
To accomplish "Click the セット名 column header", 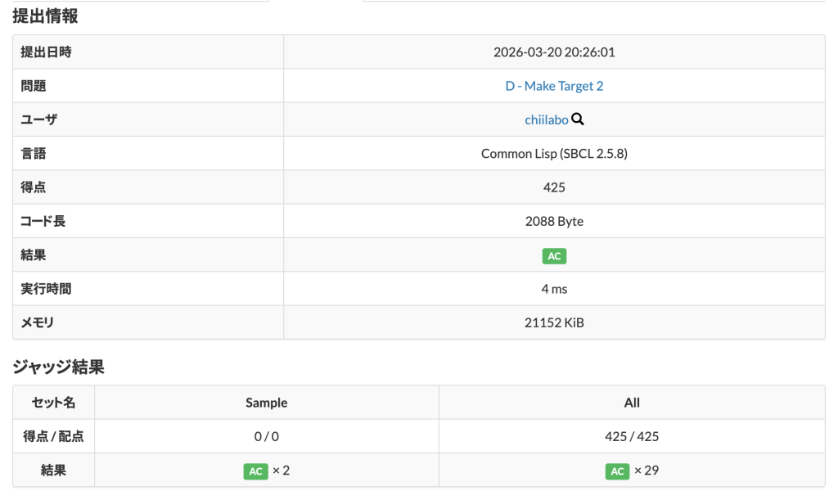I will [x=54, y=403].
